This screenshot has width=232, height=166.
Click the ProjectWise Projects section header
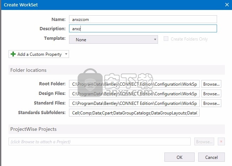click(117, 129)
